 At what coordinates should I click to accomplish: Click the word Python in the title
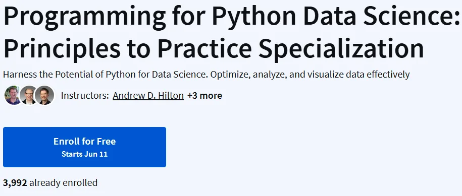tap(254, 18)
